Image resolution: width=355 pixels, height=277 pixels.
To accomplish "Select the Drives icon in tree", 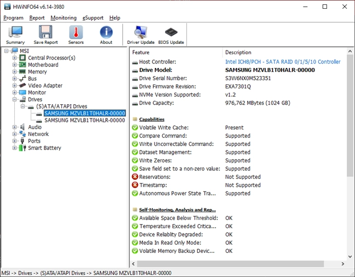I will (x=22, y=99).
